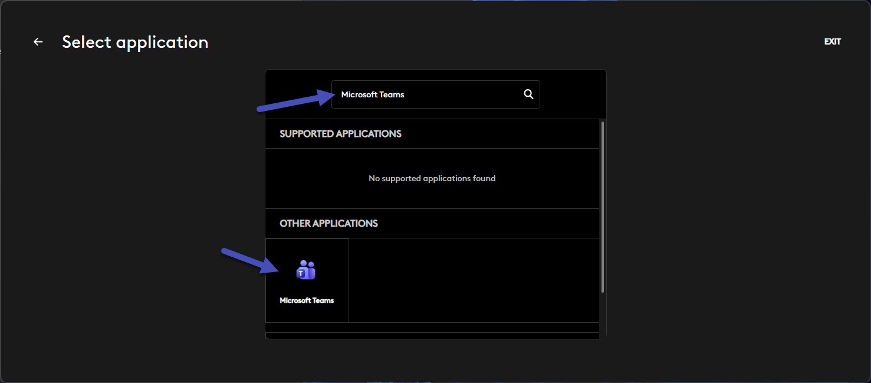The width and height of the screenshot is (871, 383).
Task: Grab the application list scrollbar thumb
Action: (x=602, y=207)
